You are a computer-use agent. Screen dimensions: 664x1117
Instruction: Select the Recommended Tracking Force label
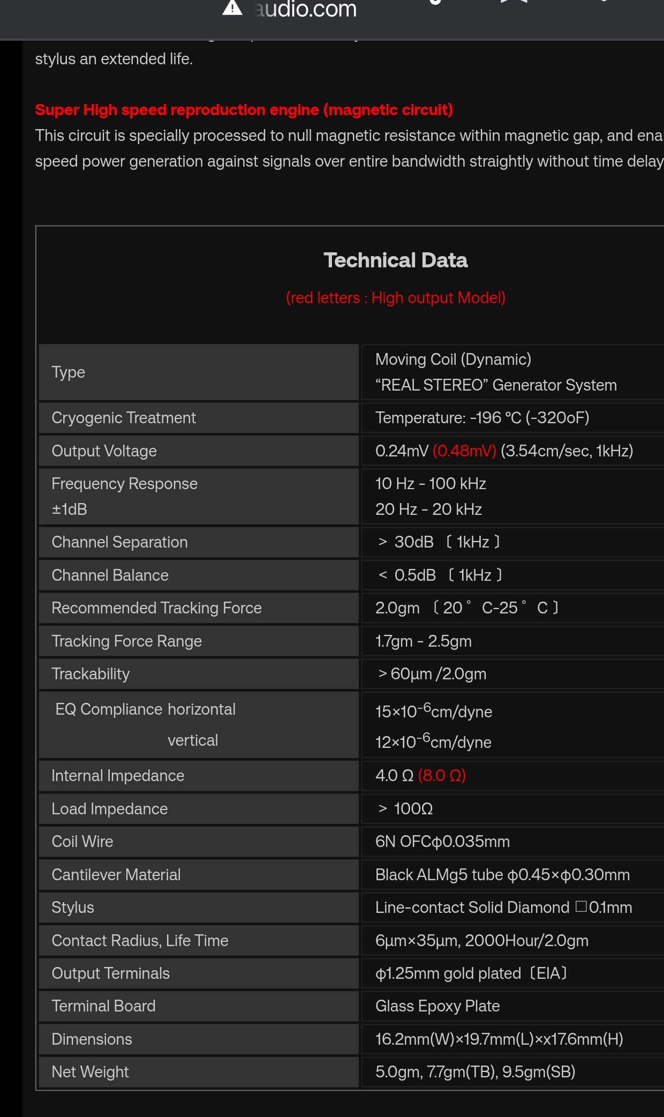coord(156,608)
